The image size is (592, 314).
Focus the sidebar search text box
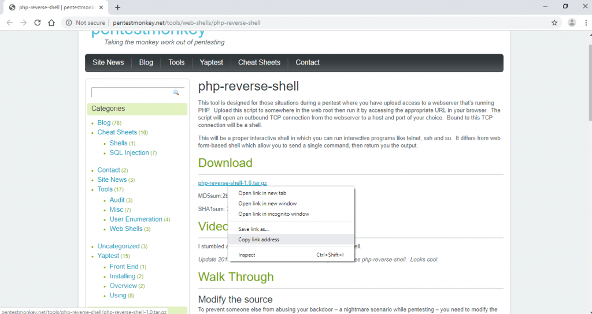click(131, 92)
